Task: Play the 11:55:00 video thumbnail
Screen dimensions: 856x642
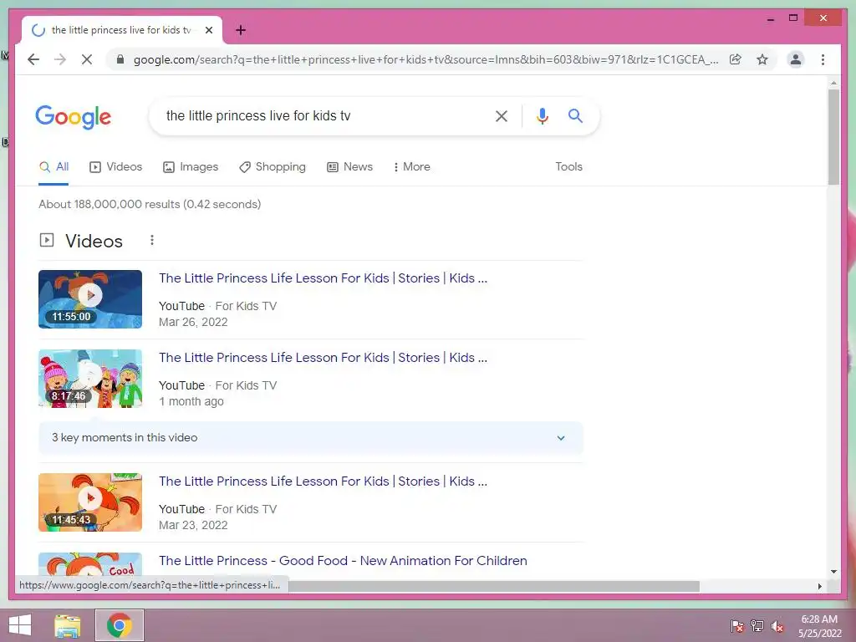Action: [x=90, y=299]
